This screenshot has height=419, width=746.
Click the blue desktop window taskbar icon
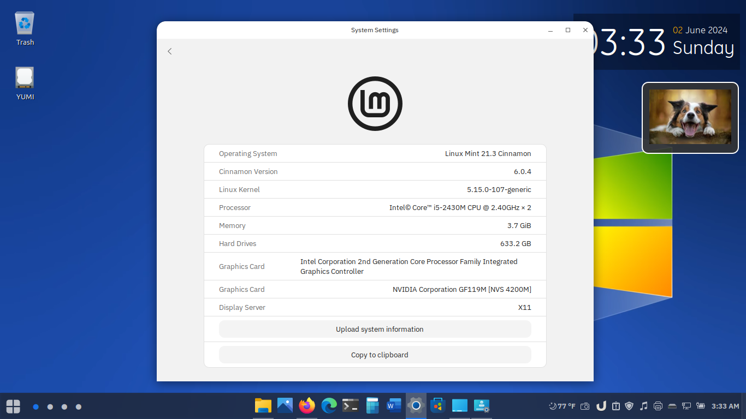[x=460, y=405]
